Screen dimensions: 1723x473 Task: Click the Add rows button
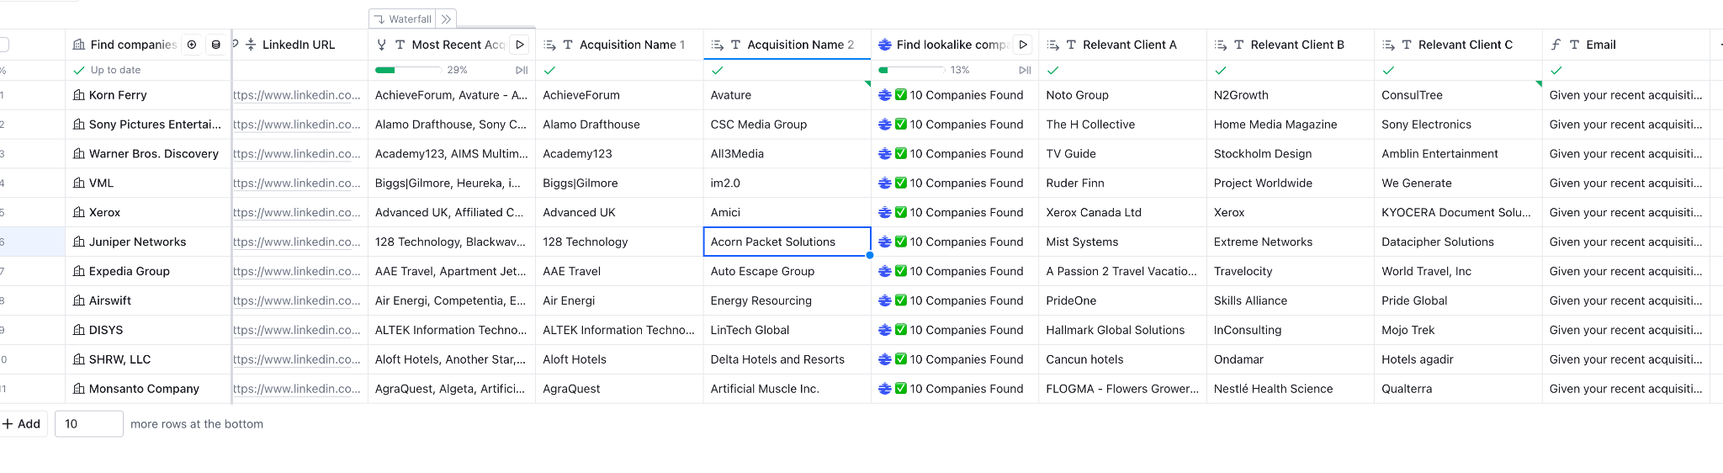22,423
